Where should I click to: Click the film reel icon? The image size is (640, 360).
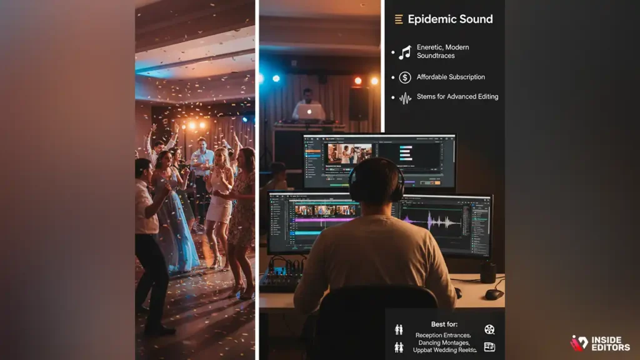[x=489, y=329]
